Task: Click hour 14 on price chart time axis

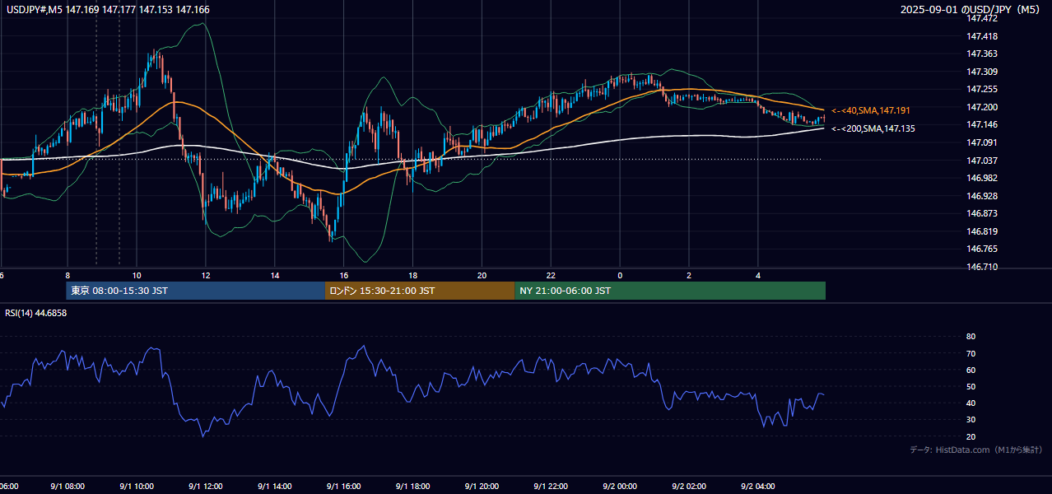Action: coord(275,276)
